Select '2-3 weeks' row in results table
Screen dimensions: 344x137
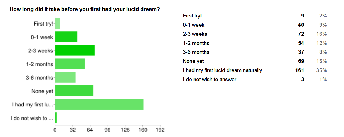coord(255,34)
